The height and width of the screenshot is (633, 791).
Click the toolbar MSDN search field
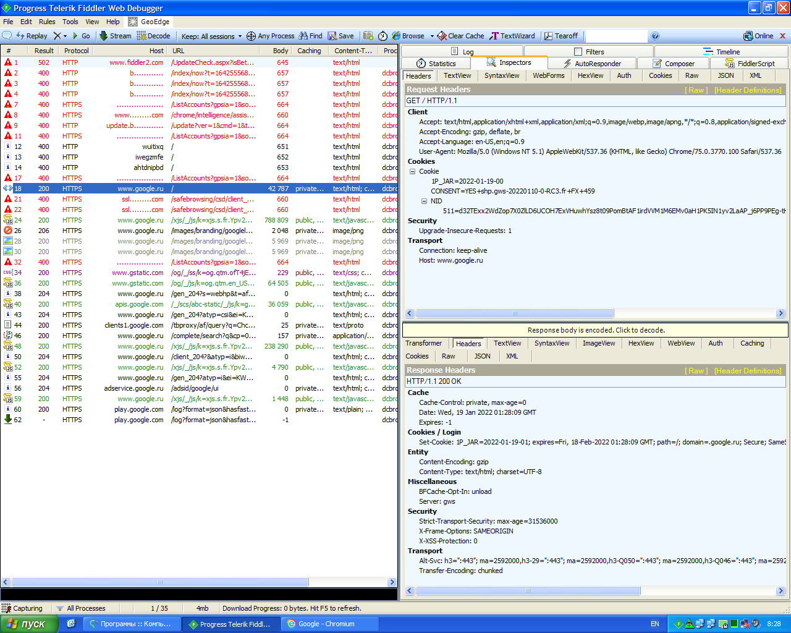click(616, 36)
